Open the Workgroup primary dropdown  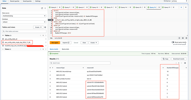pos(180,1)
